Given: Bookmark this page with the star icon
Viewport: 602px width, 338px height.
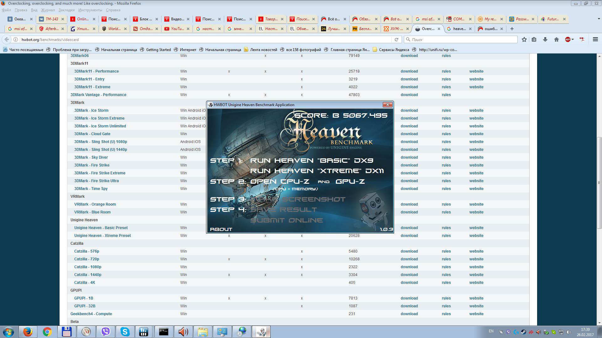Looking at the screenshot, I should click(524, 39).
